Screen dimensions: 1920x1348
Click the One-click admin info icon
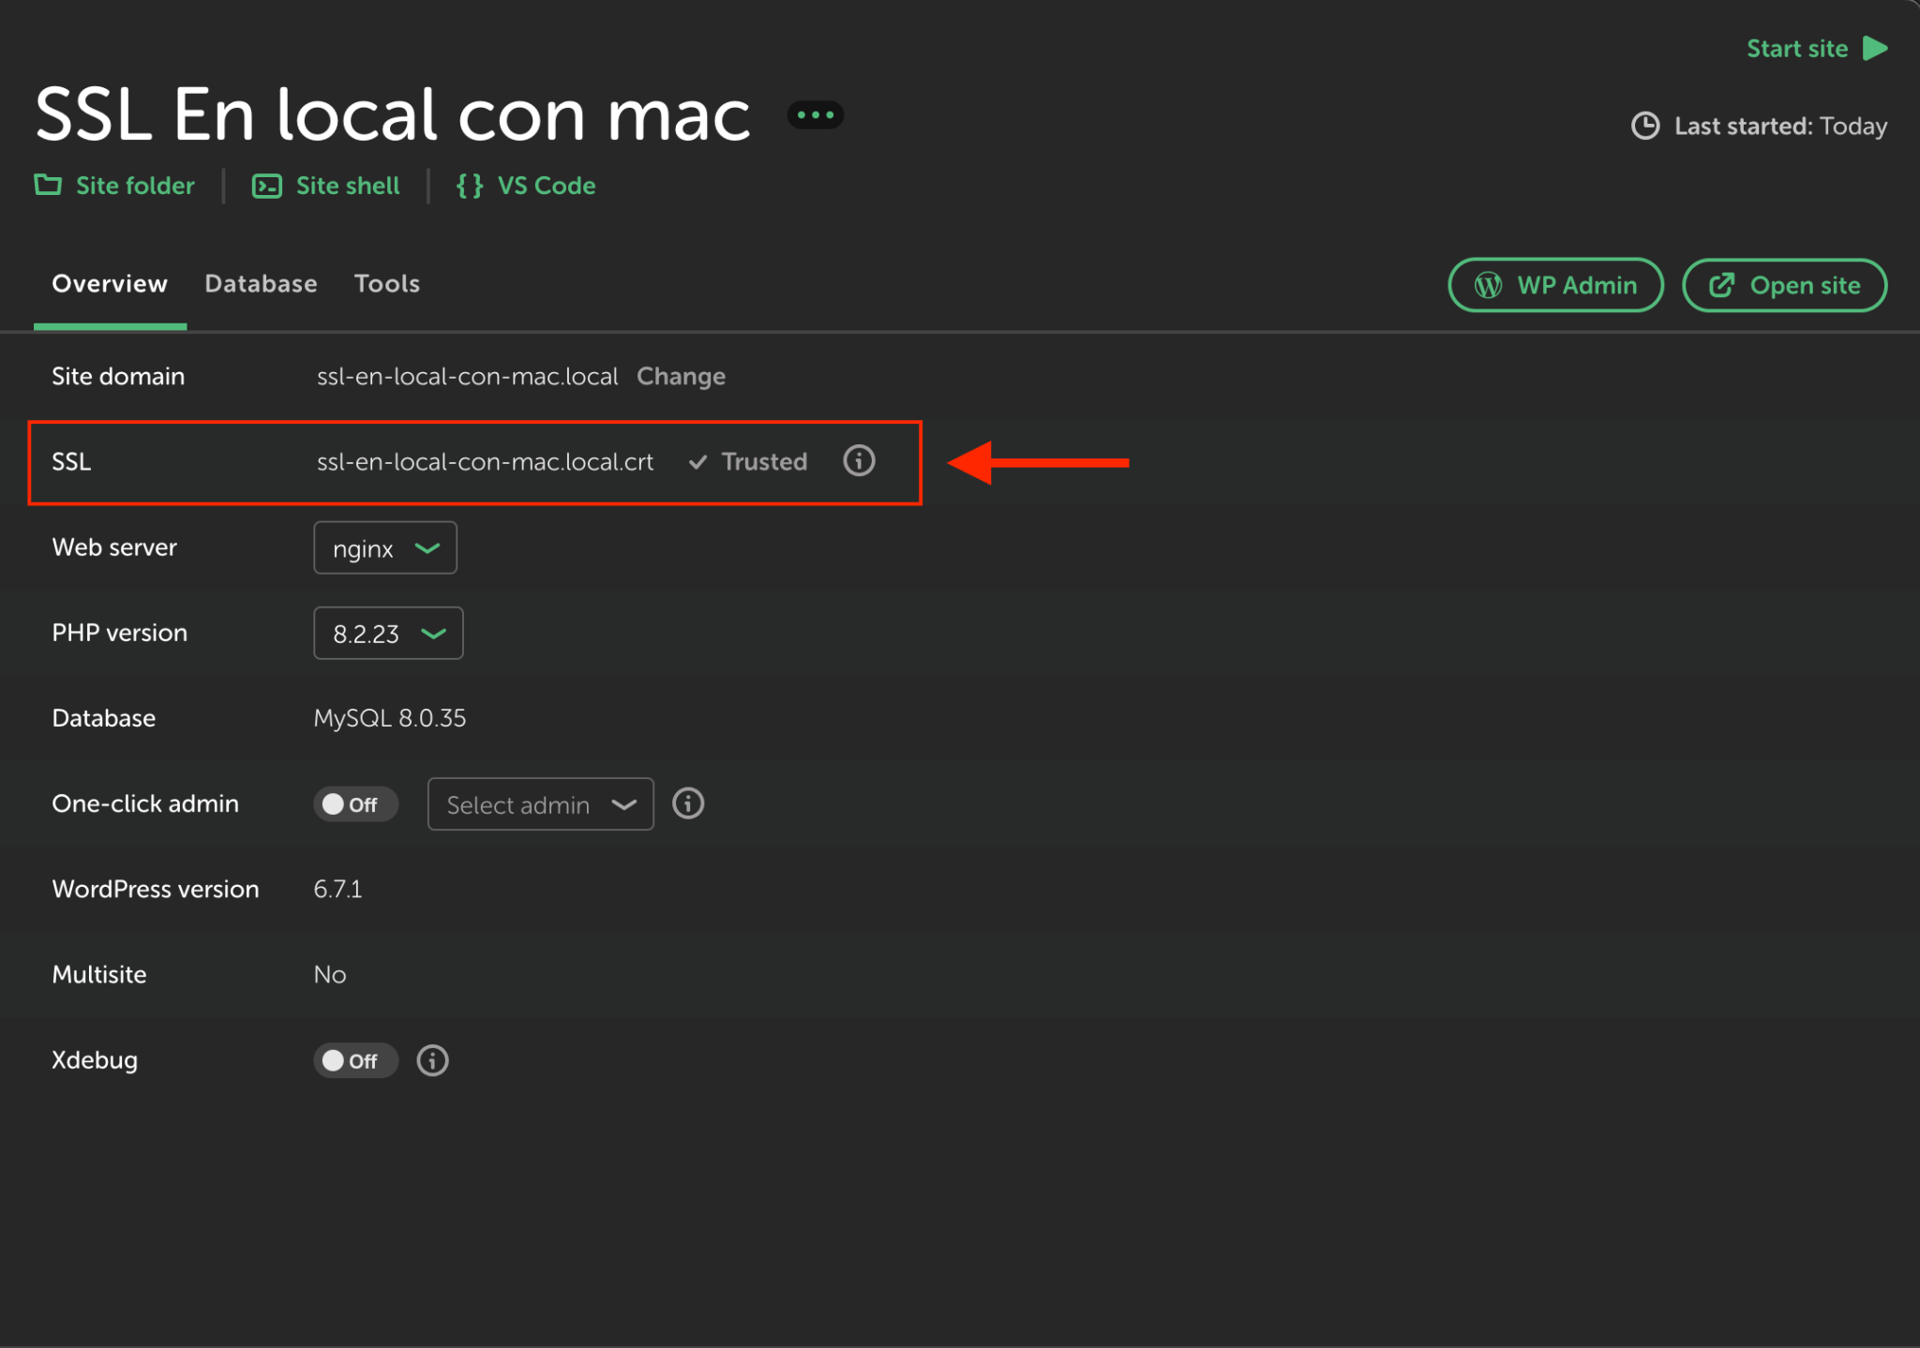[x=687, y=803]
